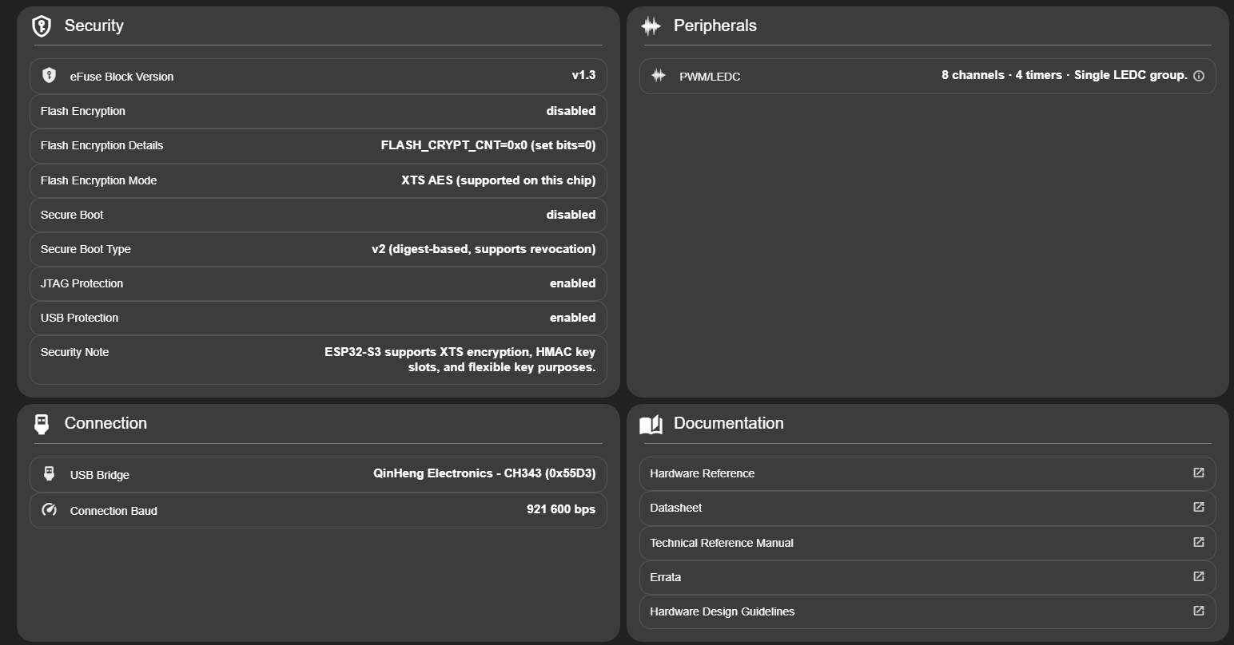The image size is (1234, 645).
Task: Click the JTAG Protection enabled row
Action: coord(318,283)
